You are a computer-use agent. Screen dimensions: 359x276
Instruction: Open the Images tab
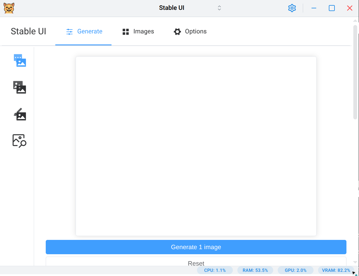point(138,32)
